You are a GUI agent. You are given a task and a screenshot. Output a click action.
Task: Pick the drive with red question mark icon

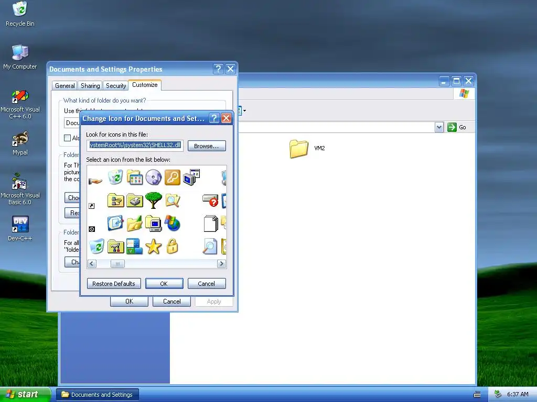point(210,200)
